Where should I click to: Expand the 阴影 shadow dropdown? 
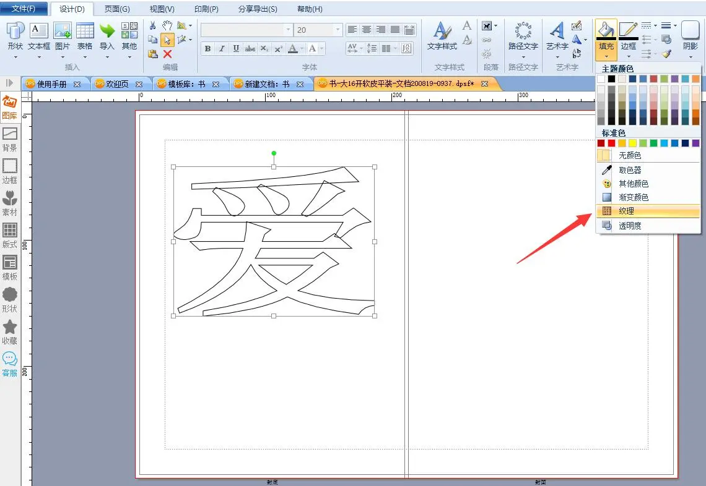point(690,56)
